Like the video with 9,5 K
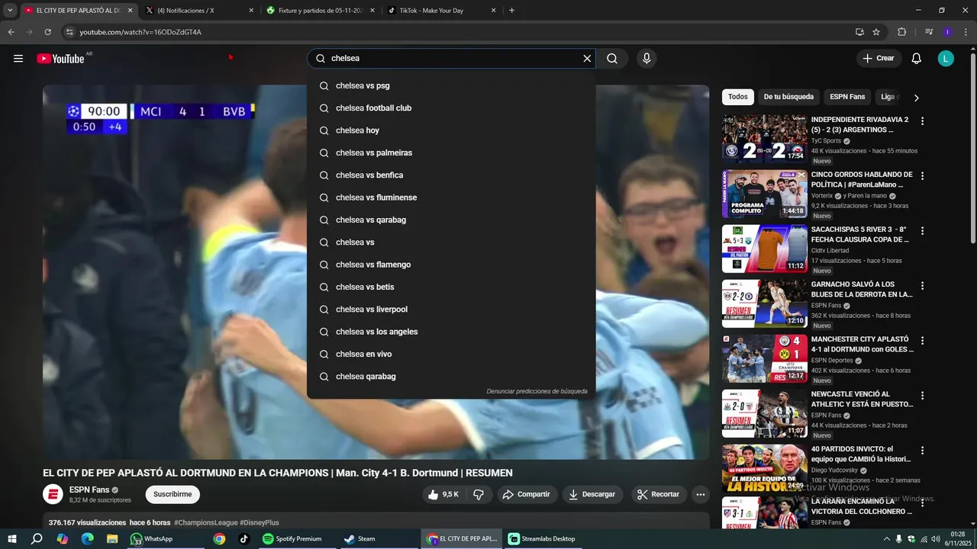Screen dimensions: 977x549 pyautogui.click(x=443, y=494)
